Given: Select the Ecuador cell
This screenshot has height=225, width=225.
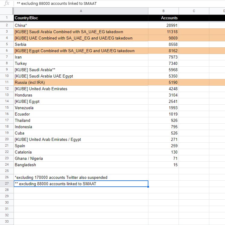Looking at the screenshot, I should [81, 114].
